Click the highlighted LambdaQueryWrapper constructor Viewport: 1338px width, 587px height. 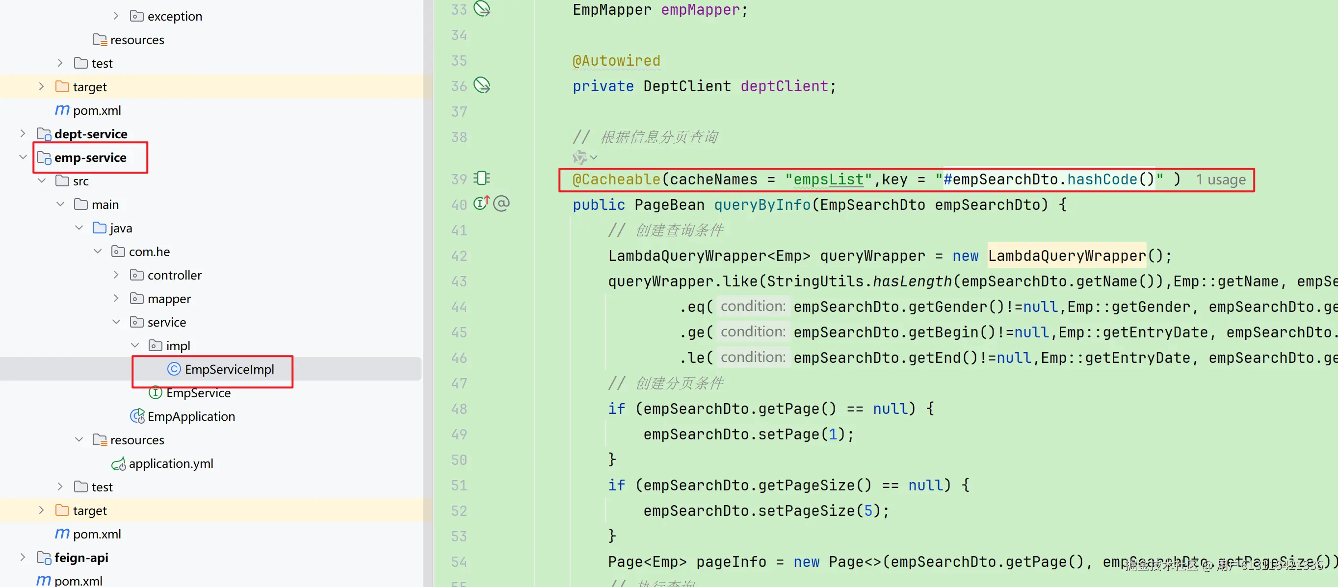tap(1066, 256)
